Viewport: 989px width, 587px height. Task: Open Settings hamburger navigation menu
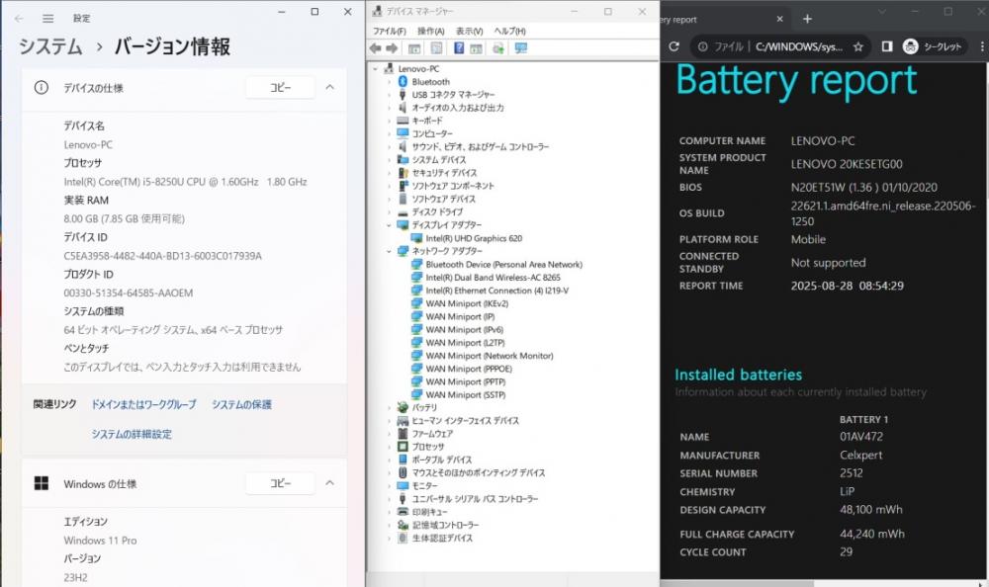point(47,19)
